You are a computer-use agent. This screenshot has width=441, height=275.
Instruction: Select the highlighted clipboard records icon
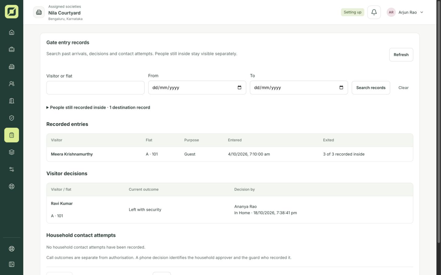click(11, 135)
